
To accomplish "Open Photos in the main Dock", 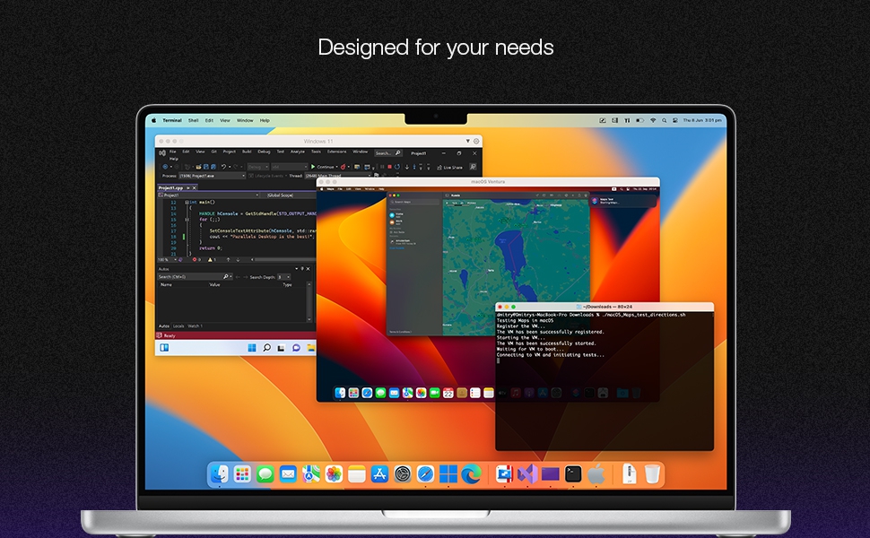I will coord(334,474).
